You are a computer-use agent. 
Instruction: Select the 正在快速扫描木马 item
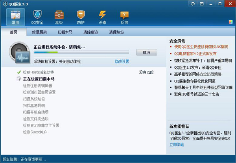click(39, 79)
